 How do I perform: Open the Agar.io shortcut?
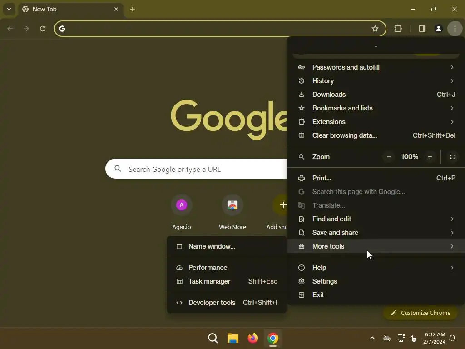click(182, 213)
